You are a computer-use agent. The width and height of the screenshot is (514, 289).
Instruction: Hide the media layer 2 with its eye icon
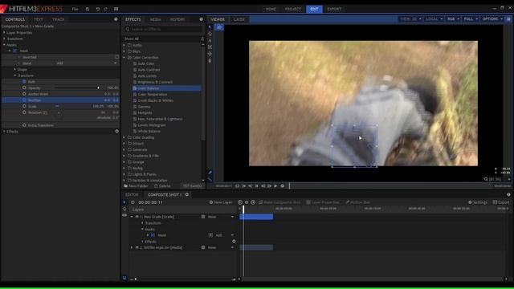(137, 247)
